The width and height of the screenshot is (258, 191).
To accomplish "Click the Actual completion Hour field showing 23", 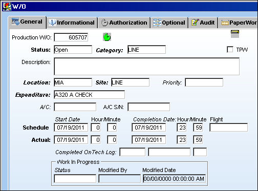I will point(182,140).
